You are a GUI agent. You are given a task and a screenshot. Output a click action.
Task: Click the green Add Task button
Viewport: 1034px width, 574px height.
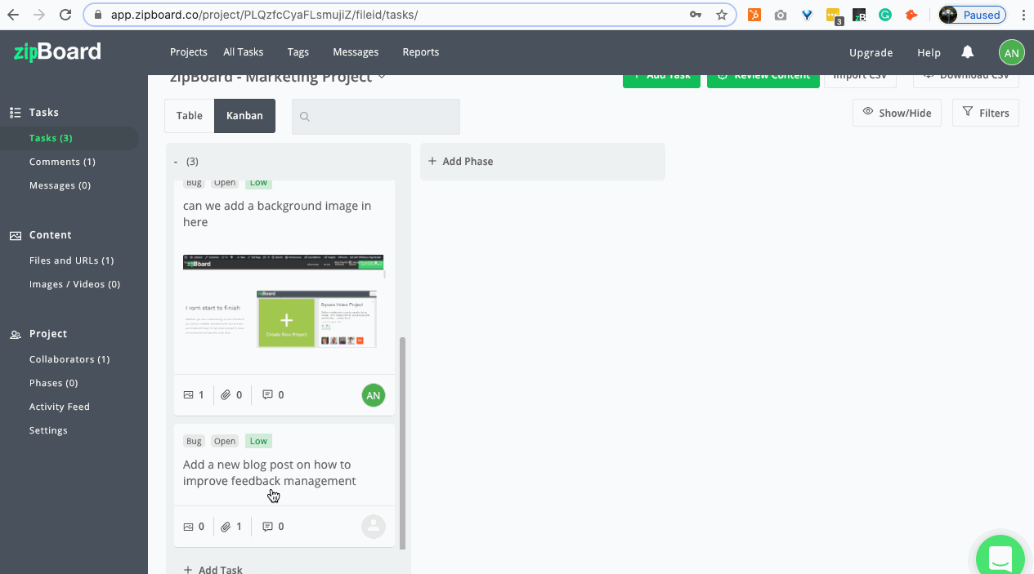pyautogui.click(x=661, y=81)
